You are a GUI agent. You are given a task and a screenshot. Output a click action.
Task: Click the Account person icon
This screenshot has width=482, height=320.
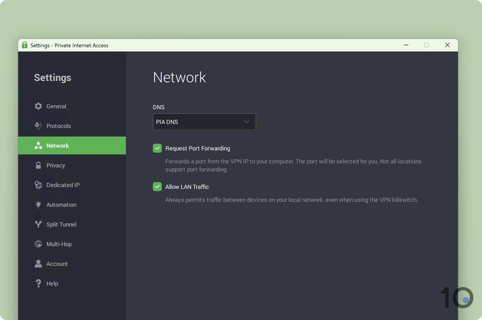click(x=38, y=264)
